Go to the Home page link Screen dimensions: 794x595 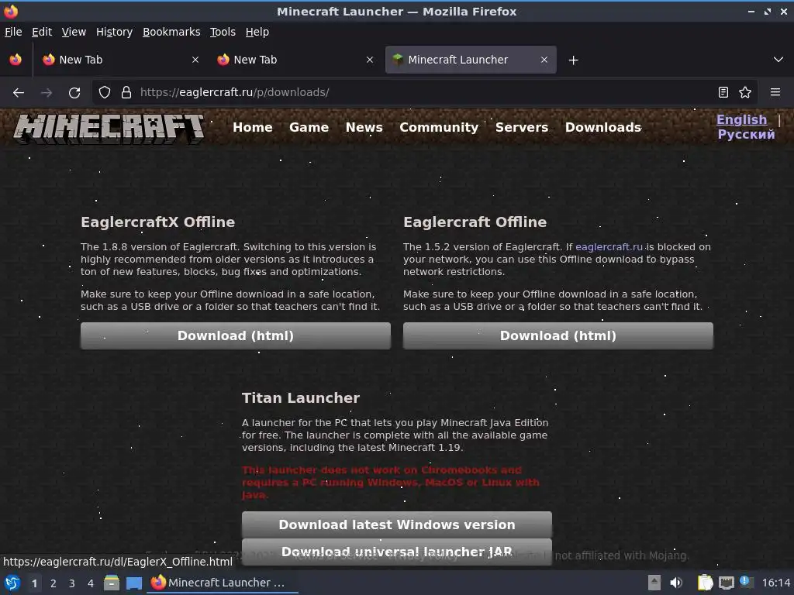tap(253, 128)
